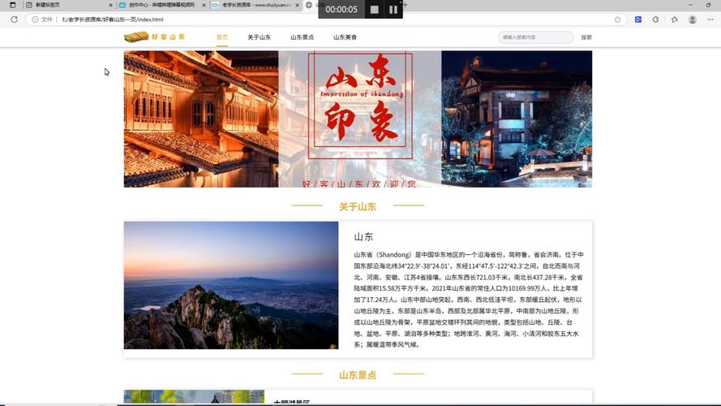Viewport: 721px width, 406px height.
Task: Open the browser settings ellipsis menu
Action: click(x=710, y=19)
